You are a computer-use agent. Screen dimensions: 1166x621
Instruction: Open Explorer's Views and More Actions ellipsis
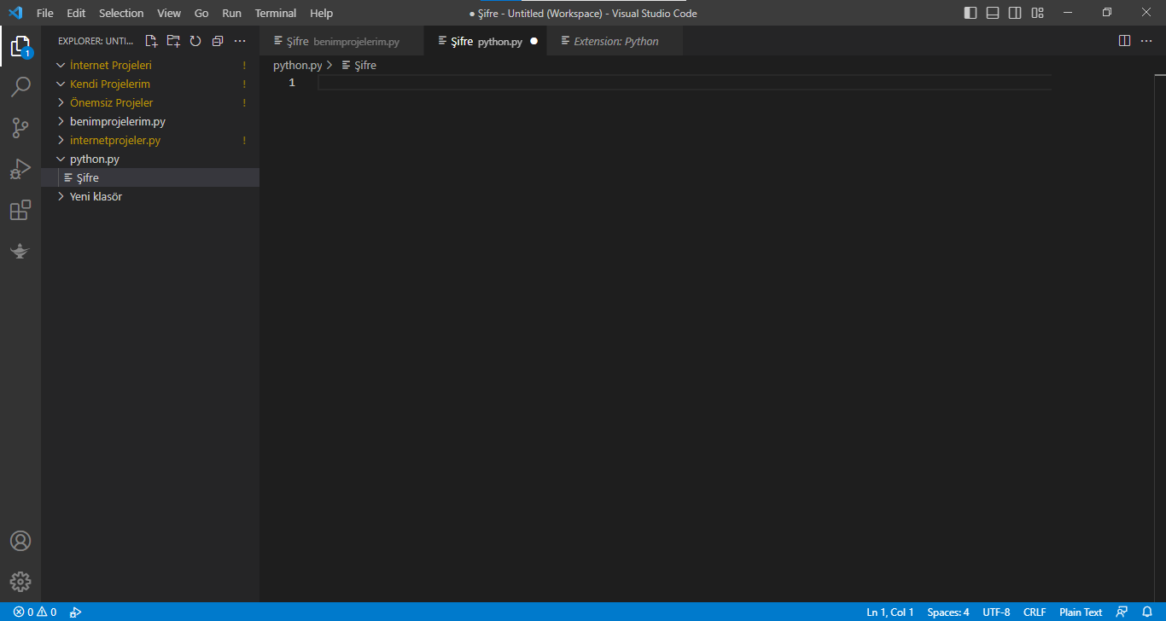(x=240, y=41)
